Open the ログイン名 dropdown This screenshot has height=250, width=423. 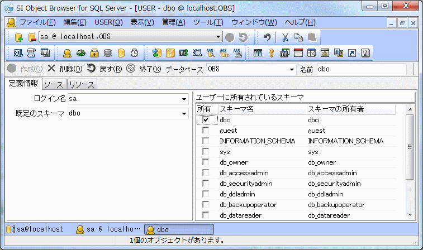(x=184, y=100)
